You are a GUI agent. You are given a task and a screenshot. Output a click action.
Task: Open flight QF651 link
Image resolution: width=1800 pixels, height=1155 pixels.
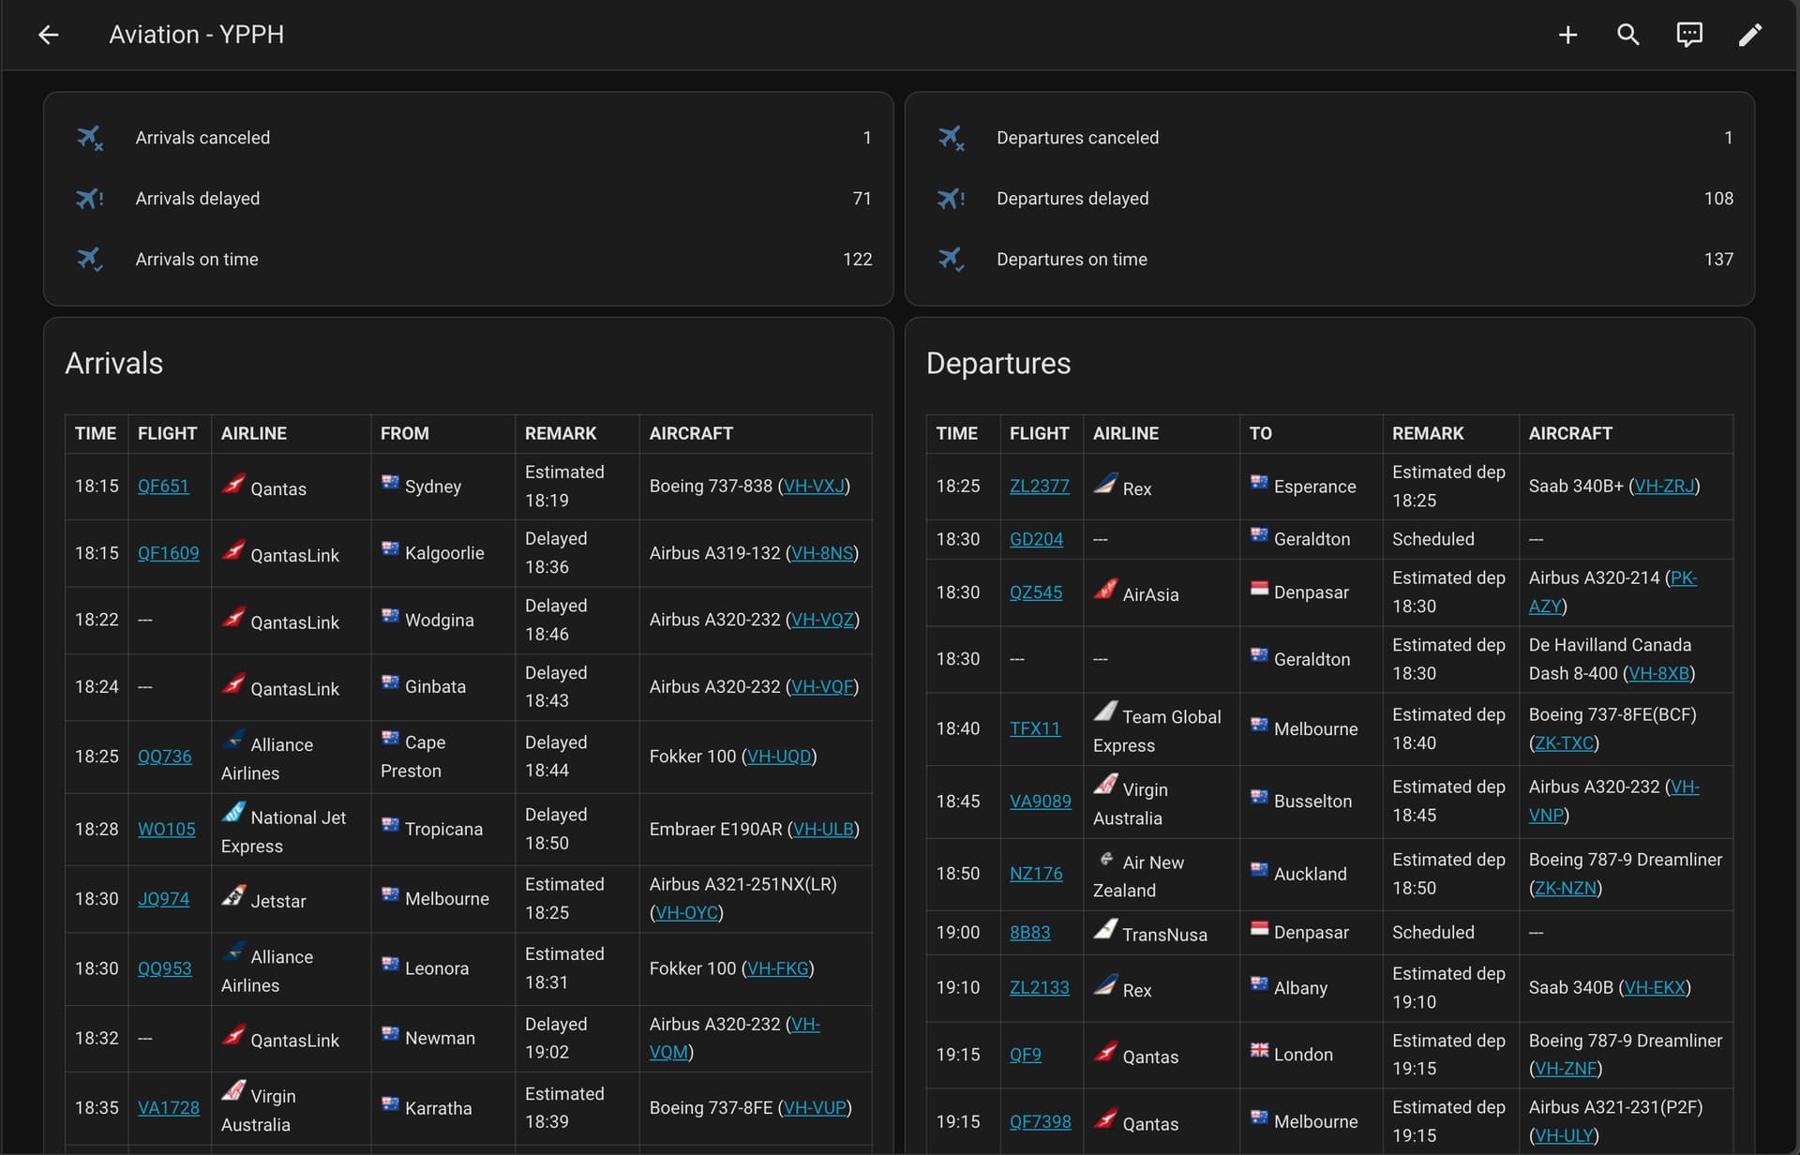(163, 487)
